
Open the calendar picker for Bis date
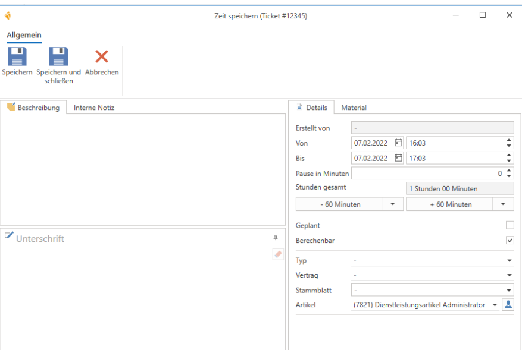[398, 158]
